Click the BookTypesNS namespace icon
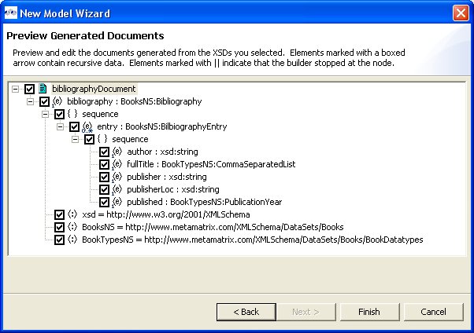The height and width of the screenshot is (333, 474). 72,240
